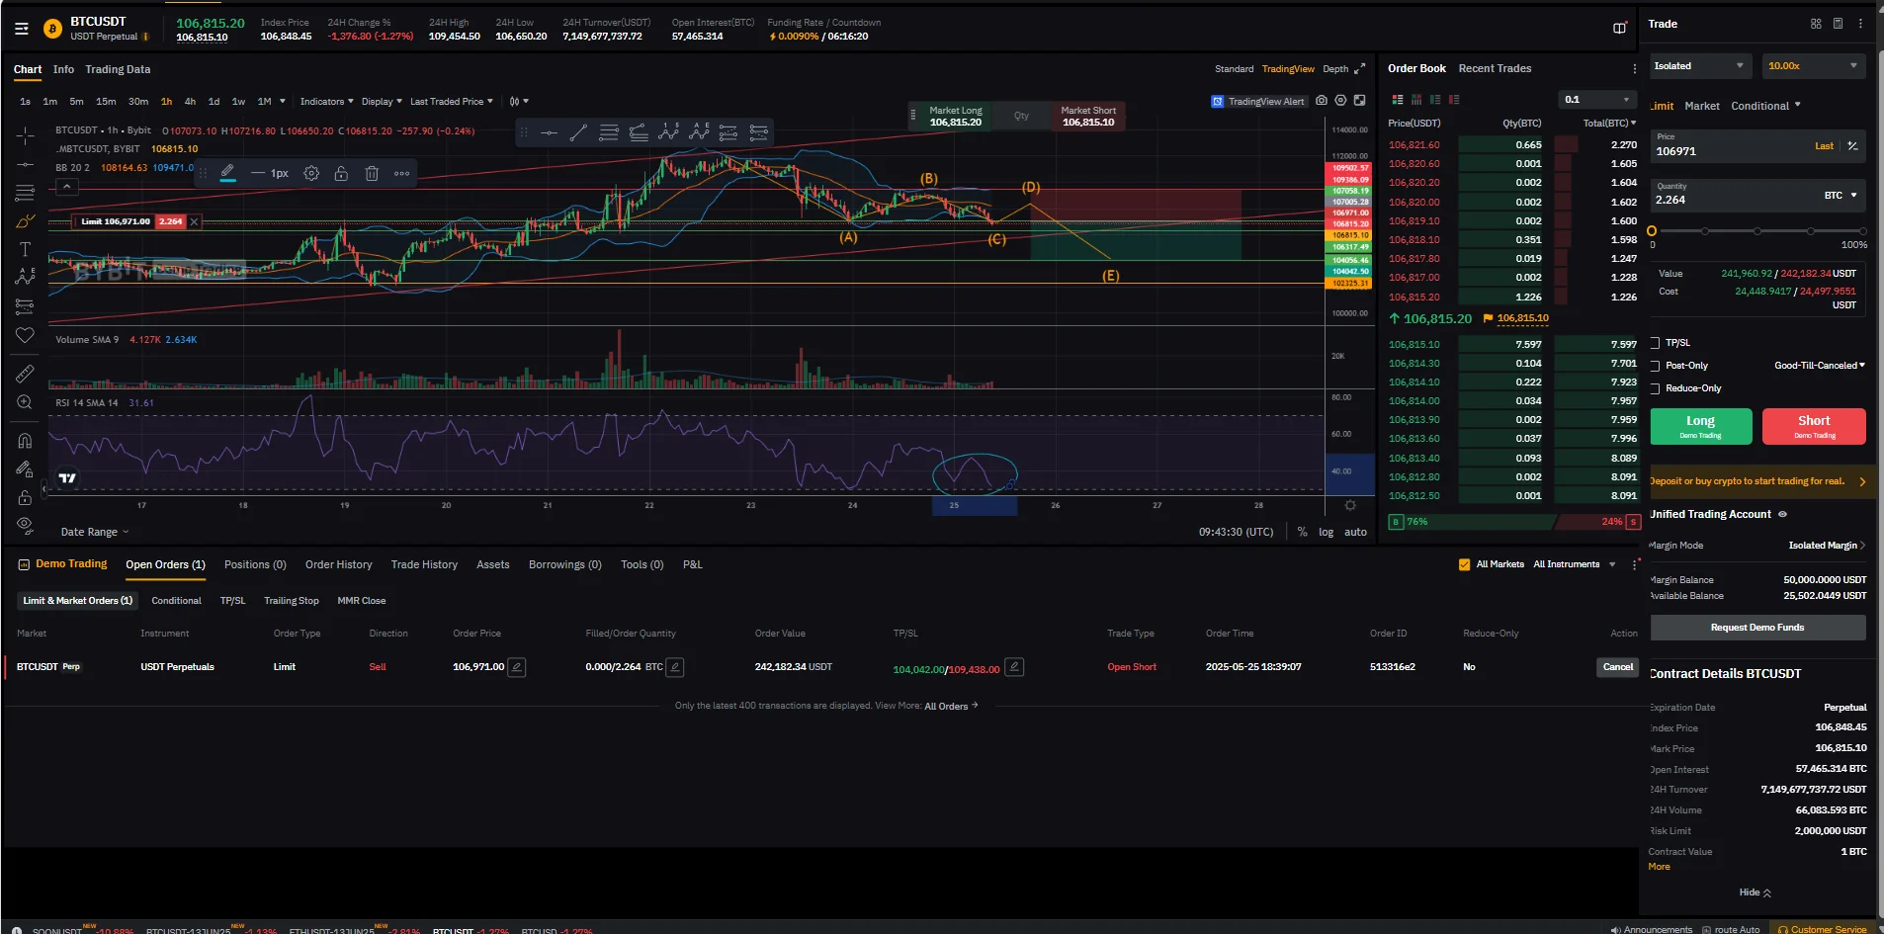1884x934 pixels.
Task: Click the quantity percentage slider handle
Action: pyautogui.click(x=1652, y=231)
